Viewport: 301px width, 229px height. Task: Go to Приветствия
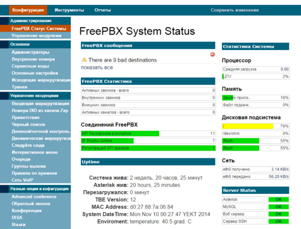tap(26, 117)
